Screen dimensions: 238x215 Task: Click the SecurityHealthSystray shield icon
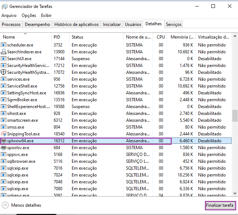[4, 72]
